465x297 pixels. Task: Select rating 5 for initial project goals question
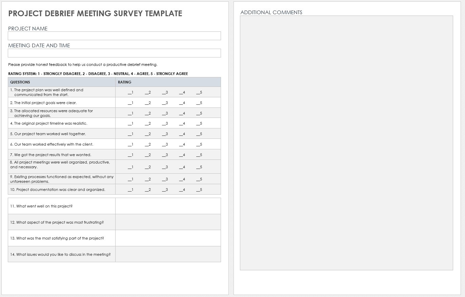tap(199, 103)
